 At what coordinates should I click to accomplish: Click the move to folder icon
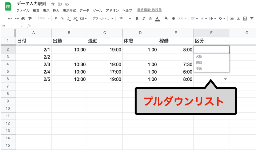pos(60,4)
